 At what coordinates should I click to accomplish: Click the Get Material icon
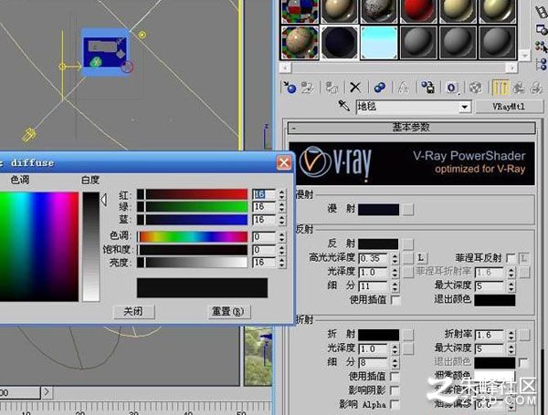point(290,88)
